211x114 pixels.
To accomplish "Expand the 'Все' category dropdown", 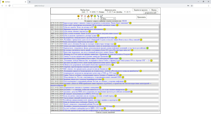I will (108, 18).
